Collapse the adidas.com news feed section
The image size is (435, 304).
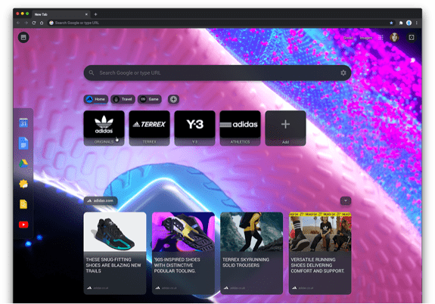tap(346, 200)
